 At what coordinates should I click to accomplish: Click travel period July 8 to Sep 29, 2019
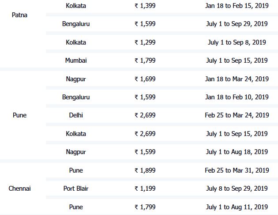pyautogui.click(x=237, y=189)
